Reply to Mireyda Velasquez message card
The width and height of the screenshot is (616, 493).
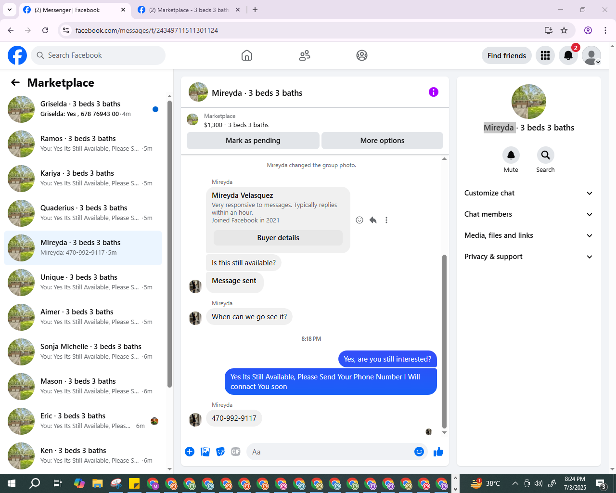coord(373,220)
